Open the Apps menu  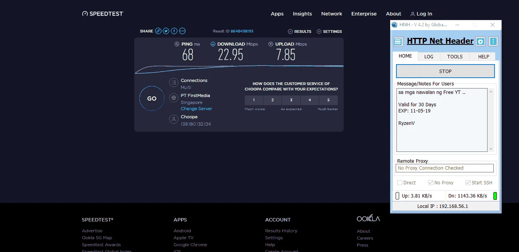pos(277,14)
